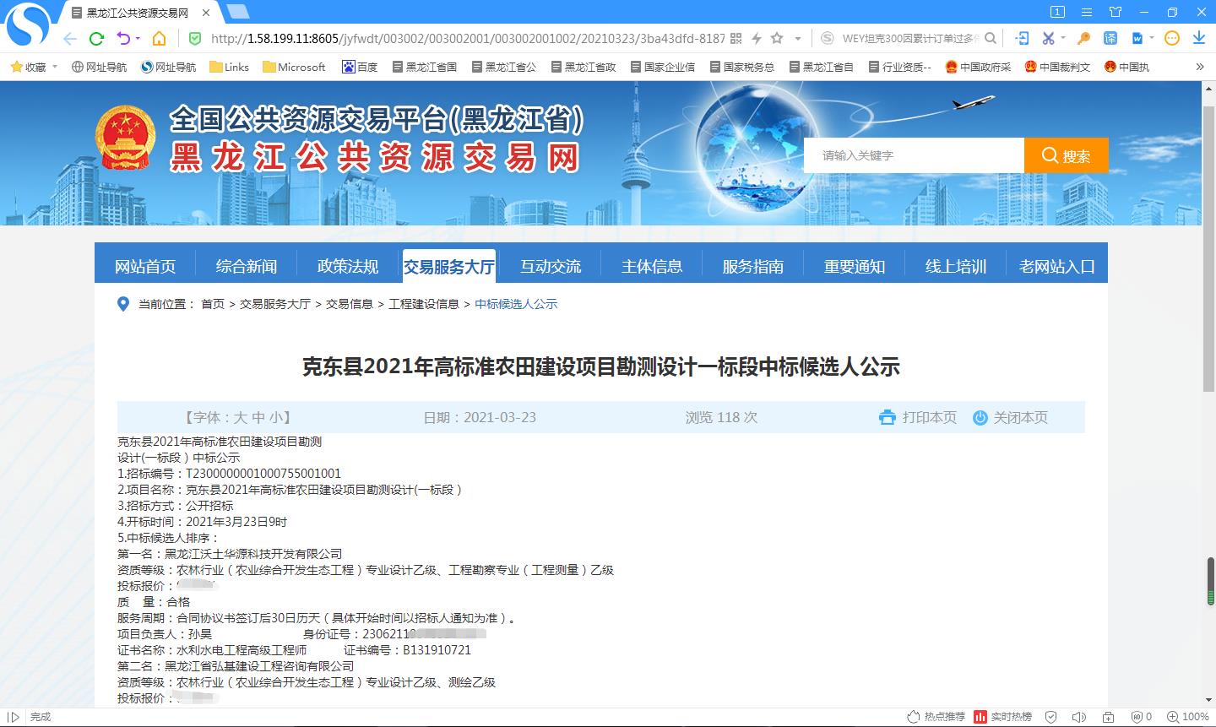
Task: Click the scissors screenshot tool icon
Action: pos(1047,38)
